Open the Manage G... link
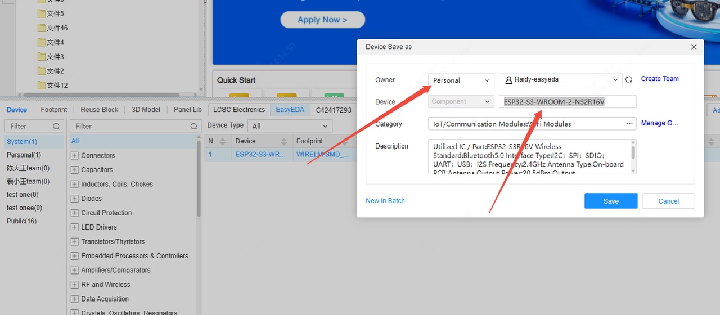720x315 pixels. coord(660,123)
